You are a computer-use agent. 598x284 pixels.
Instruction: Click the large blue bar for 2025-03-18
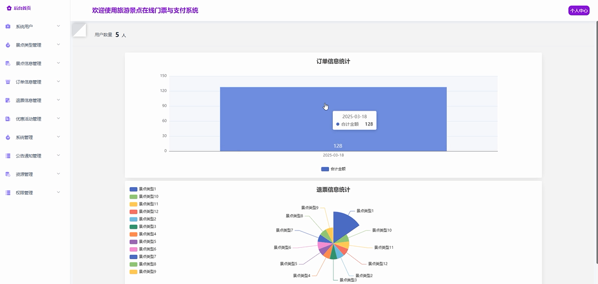333,119
